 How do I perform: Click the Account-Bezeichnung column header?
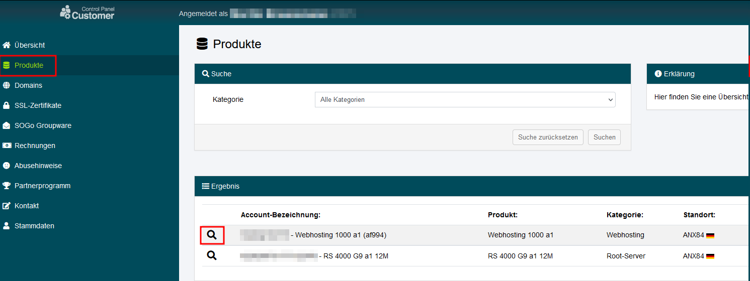280,215
